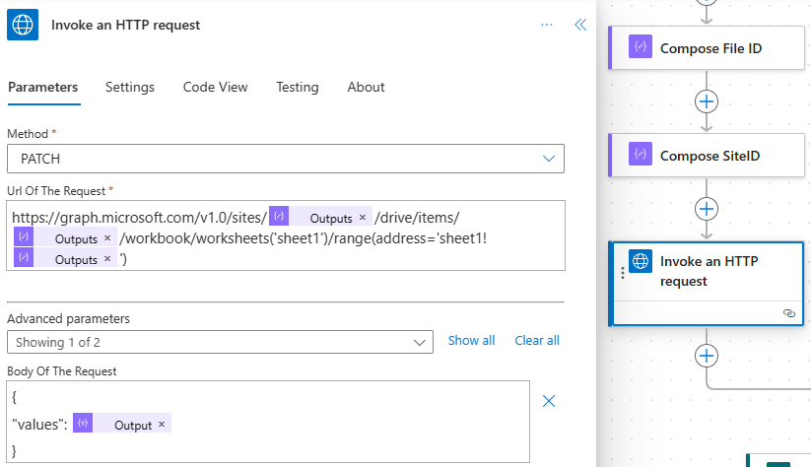Open the ellipsis more options menu
The height and width of the screenshot is (467, 811).
click(547, 25)
